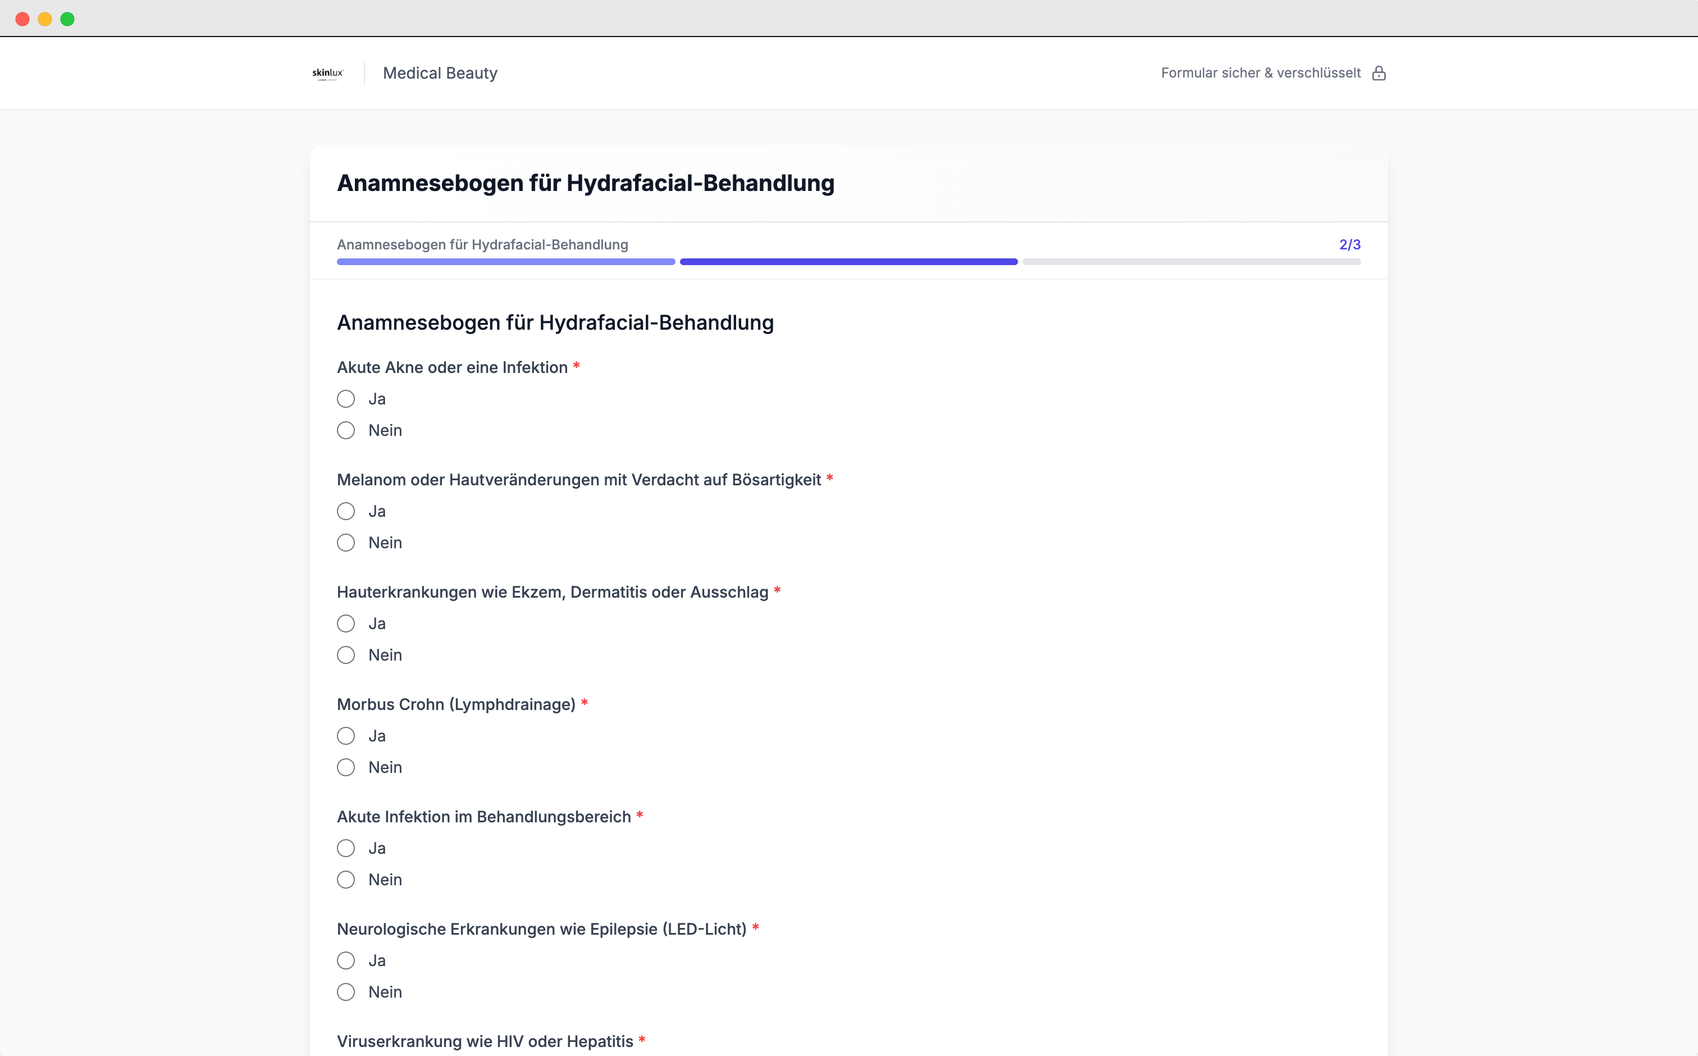Choose Ja for Melanom oder Hautveränderungen
Image resolution: width=1698 pixels, height=1056 pixels.
click(345, 511)
